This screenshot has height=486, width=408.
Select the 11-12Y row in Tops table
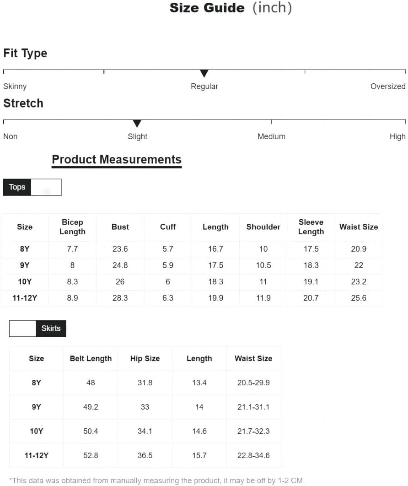192,298
